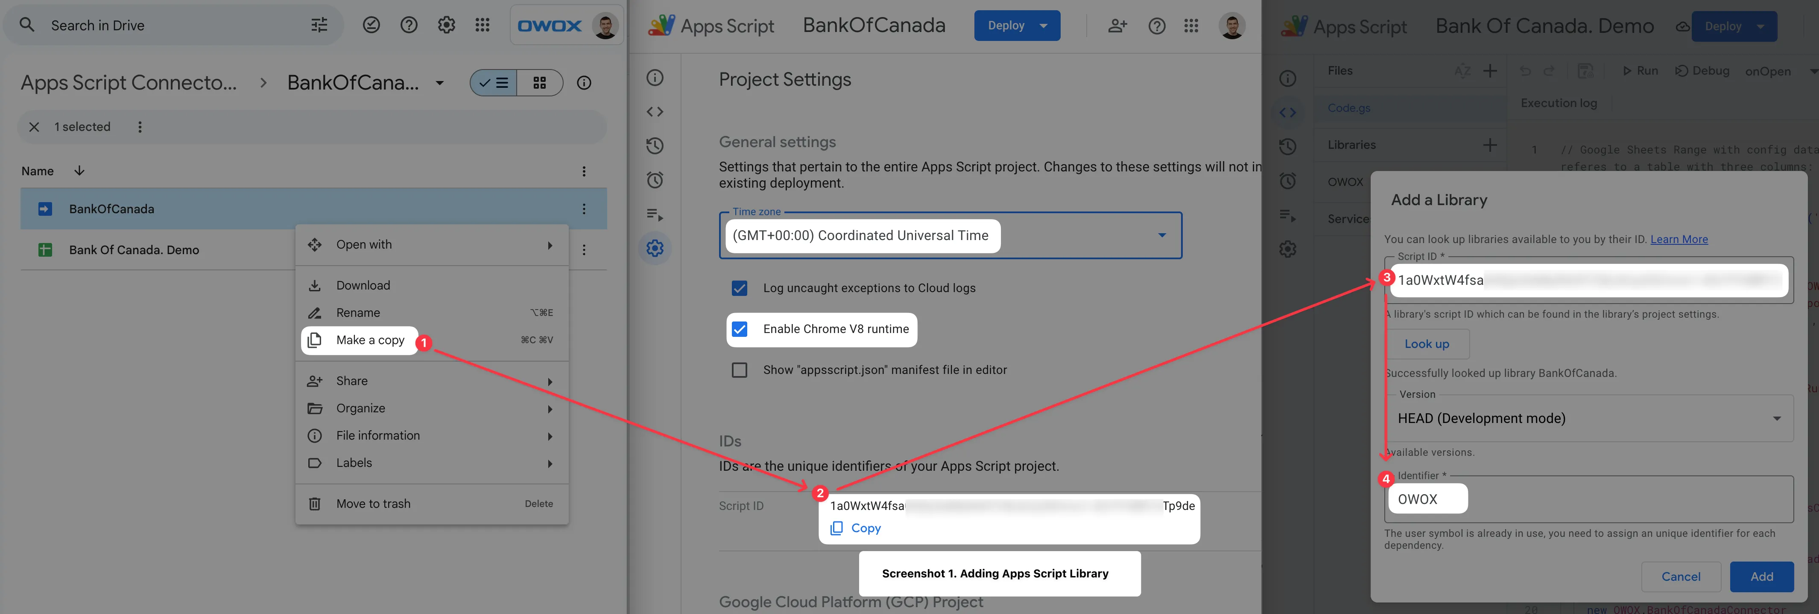The width and height of the screenshot is (1819, 614).
Task: Cancel the Add a Library dialog
Action: click(1681, 576)
